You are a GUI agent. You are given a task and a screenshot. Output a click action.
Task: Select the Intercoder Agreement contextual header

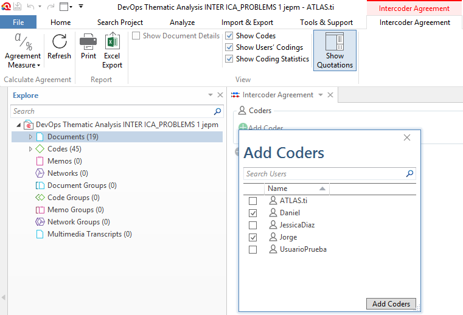pyautogui.click(x=414, y=9)
